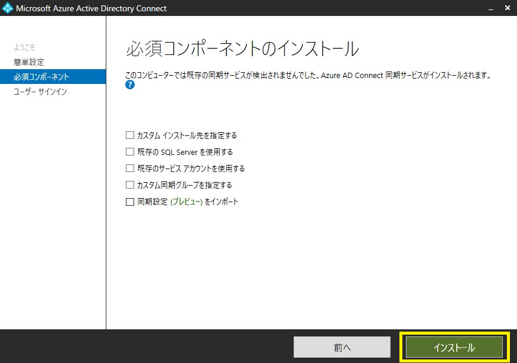Check 既存の SQL Server を使用する option
Viewport: 517px width, 363px height.
pyautogui.click(x=130, y=152)
